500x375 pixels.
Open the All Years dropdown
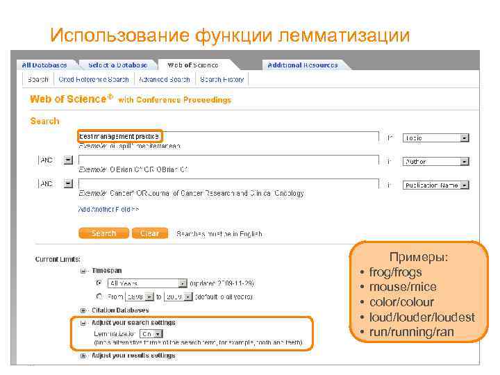(147, 283)
